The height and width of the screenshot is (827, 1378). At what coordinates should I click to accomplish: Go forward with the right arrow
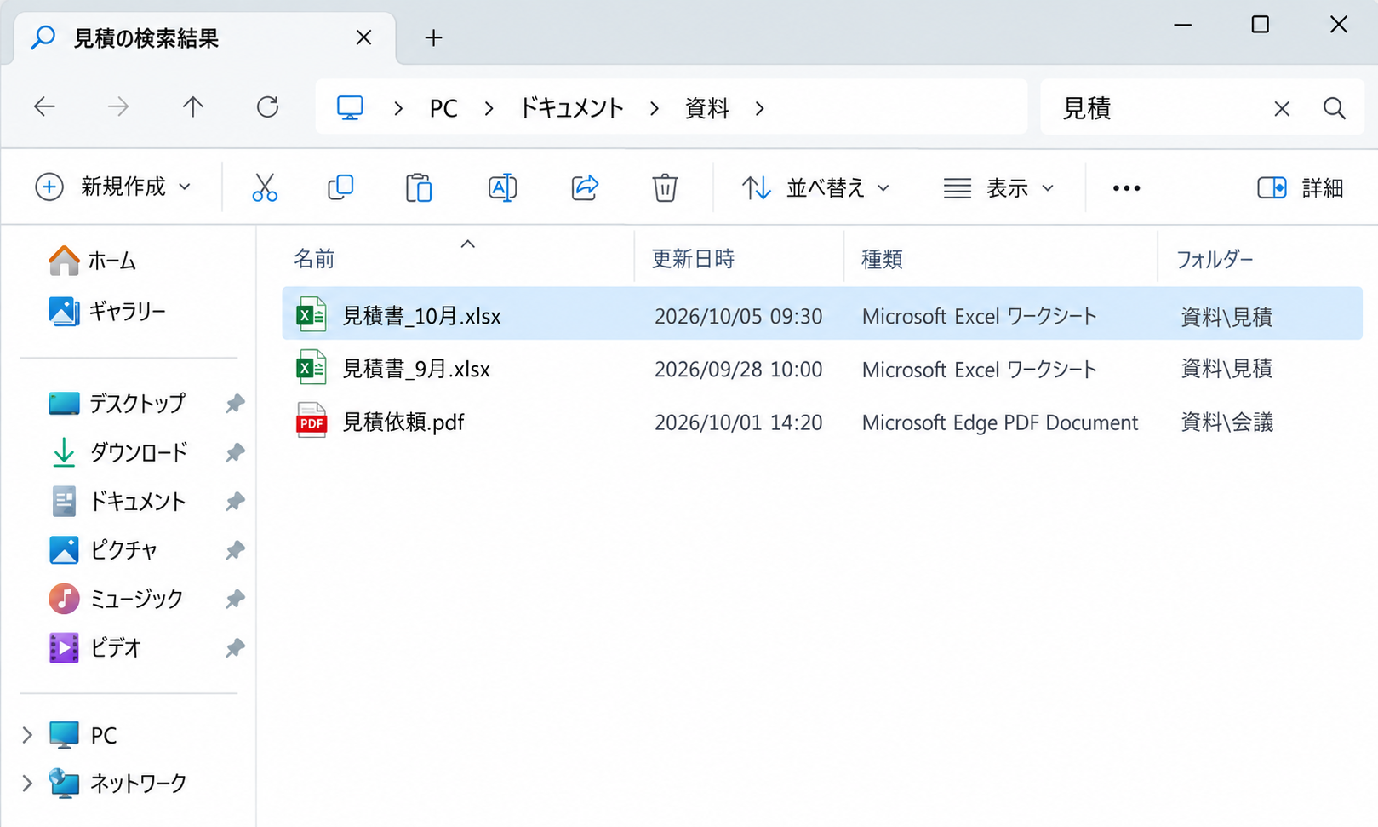pyautogui.click(x=118, y=106)
